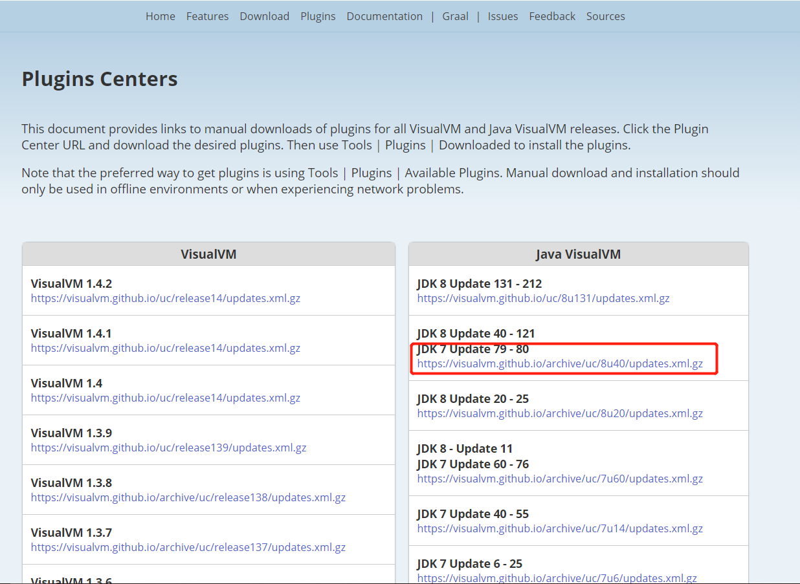This screenshot has height=584, width=800.
Task: Open the archive release137 updates link
Action: pyautogui.click(x=188, y=547)
